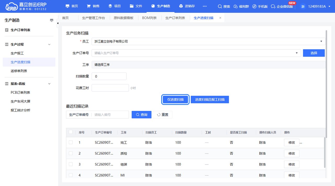Click 修改 for the MI row
This screenshot has width=335, height=186.
(292, 175)
